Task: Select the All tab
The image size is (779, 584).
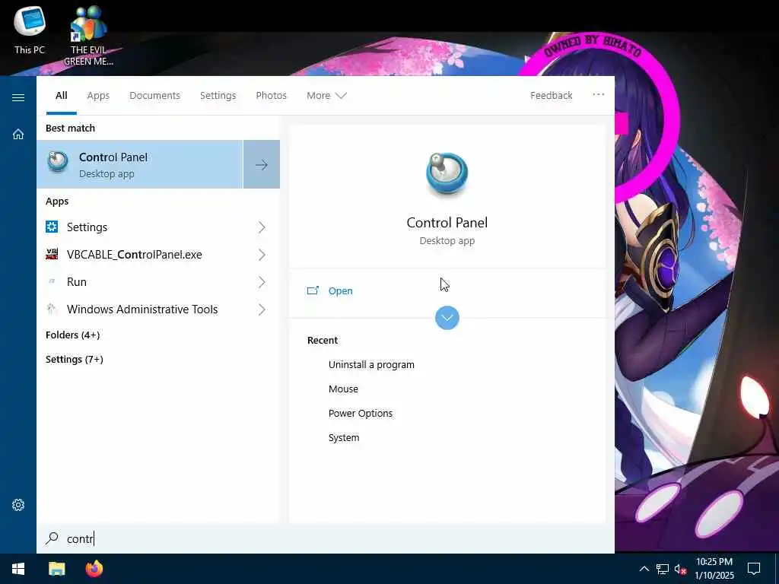Action: tap(61, 95)
